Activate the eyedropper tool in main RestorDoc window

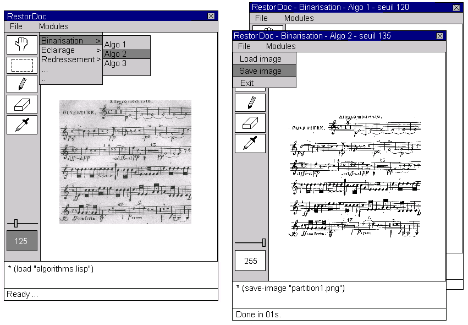[x=22, y=124]
